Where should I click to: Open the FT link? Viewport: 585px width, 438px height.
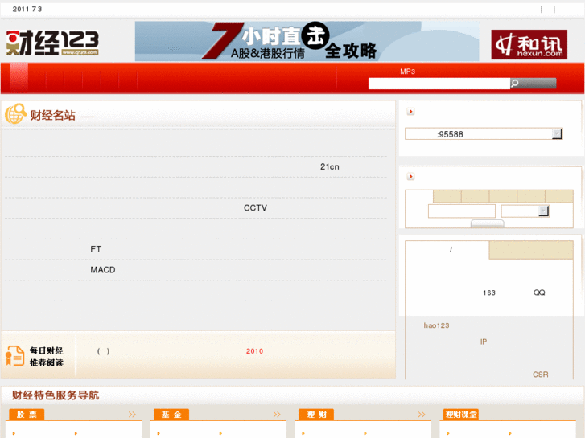tap(96, 249)
